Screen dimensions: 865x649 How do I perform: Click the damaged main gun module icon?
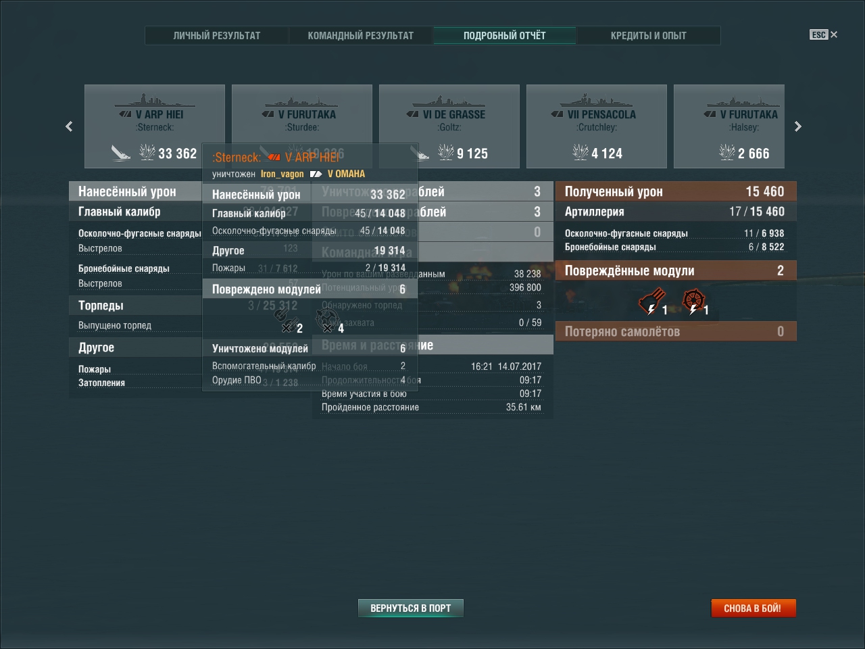(652, 302)
